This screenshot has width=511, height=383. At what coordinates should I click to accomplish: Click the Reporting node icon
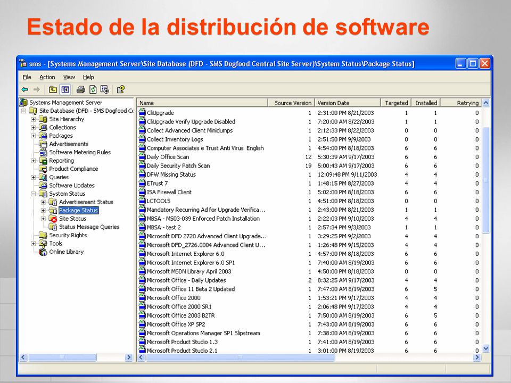43,161
